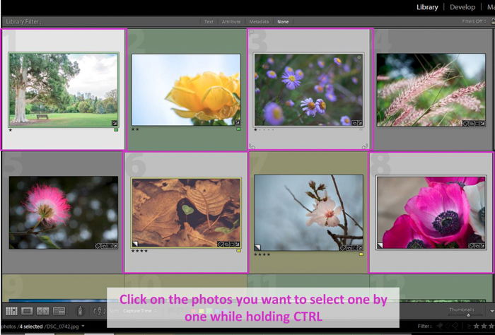
Task: Adjust the Thumbnails size slider
Action: [x=469, y=315]
